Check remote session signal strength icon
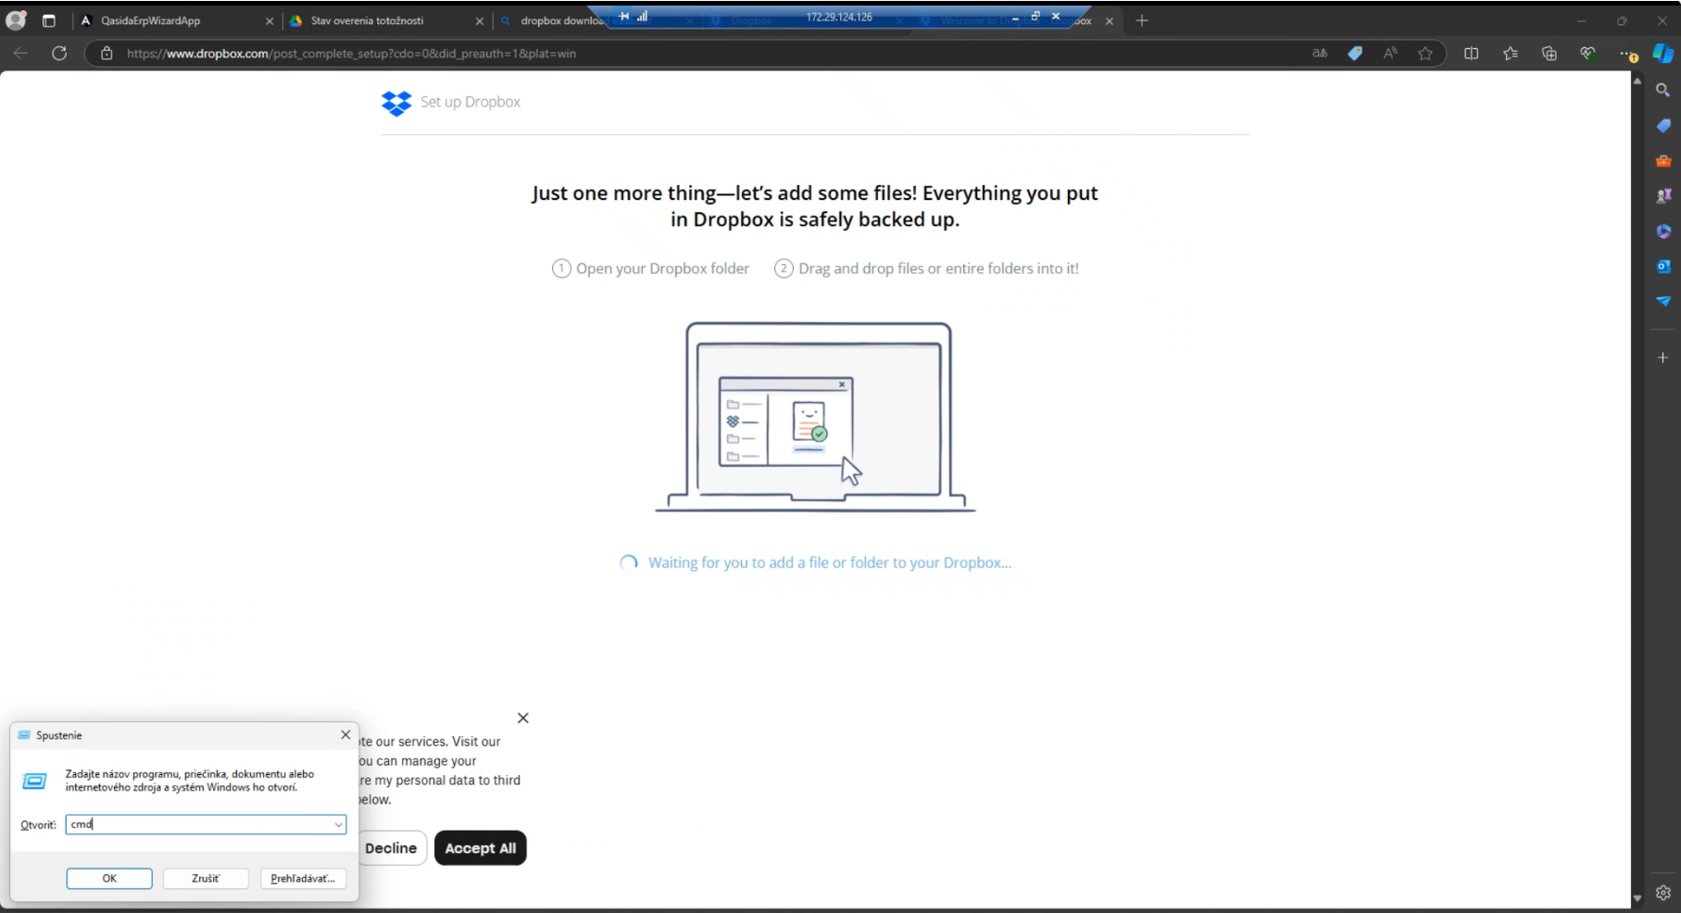 click(x=643, y=17)
